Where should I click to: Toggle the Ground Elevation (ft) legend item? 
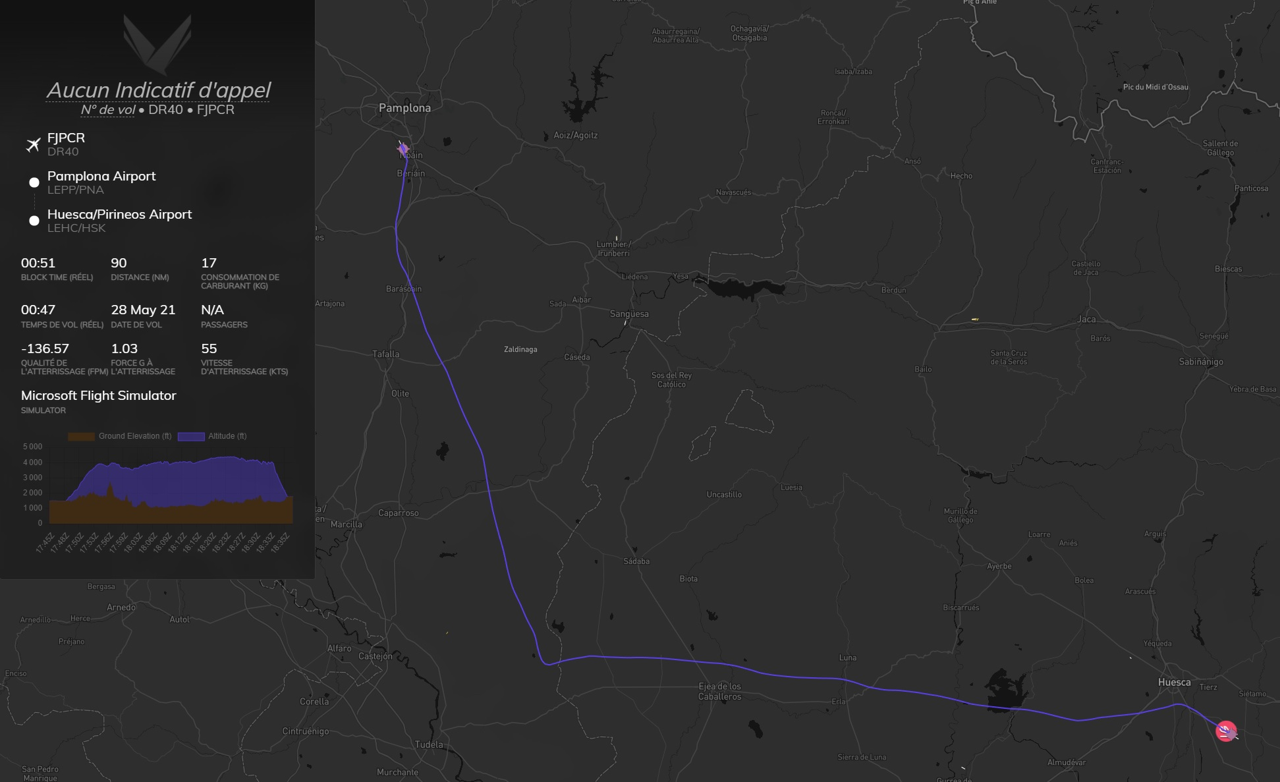click(x=134, y=436)
